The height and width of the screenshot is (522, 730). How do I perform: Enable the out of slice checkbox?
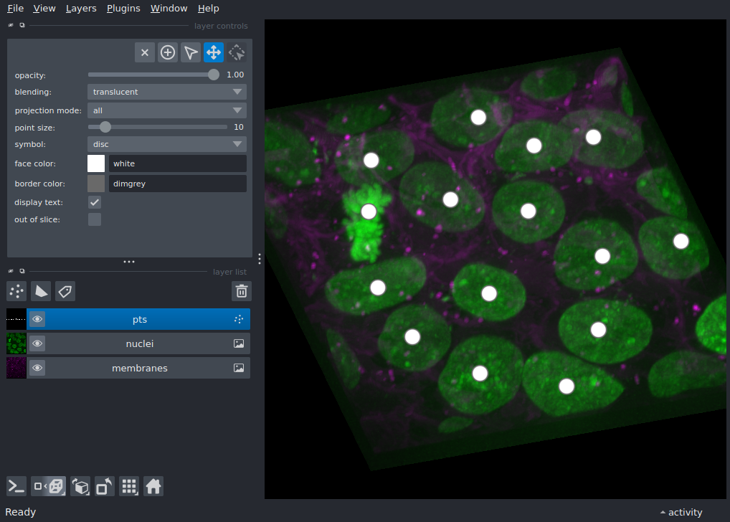pyautogui.click(x=94, y=219)
